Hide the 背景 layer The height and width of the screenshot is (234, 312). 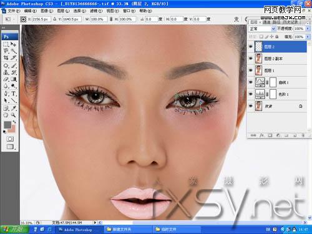[x=251, y=106]
